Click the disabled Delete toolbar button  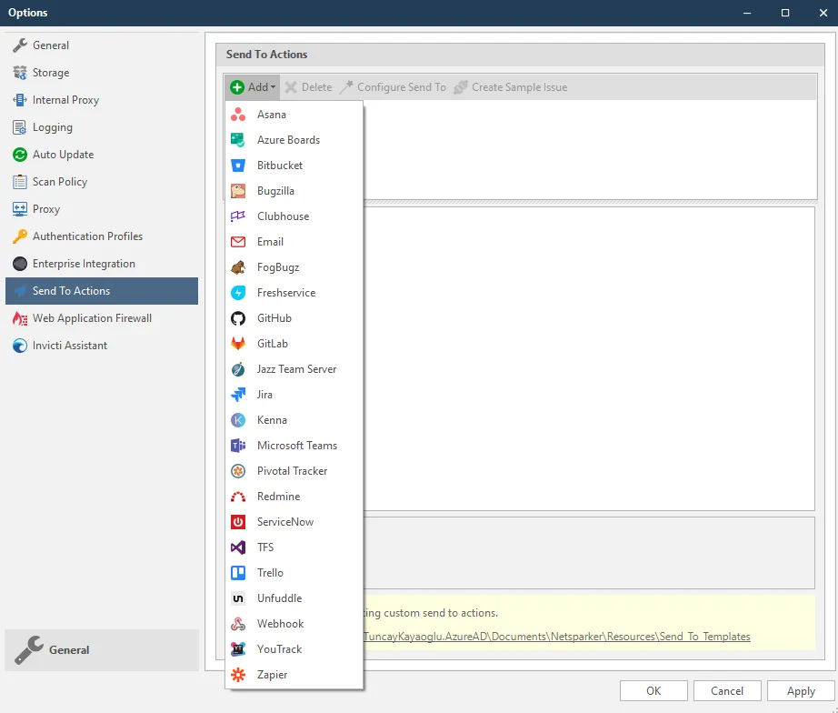click(x=308, y=87)
